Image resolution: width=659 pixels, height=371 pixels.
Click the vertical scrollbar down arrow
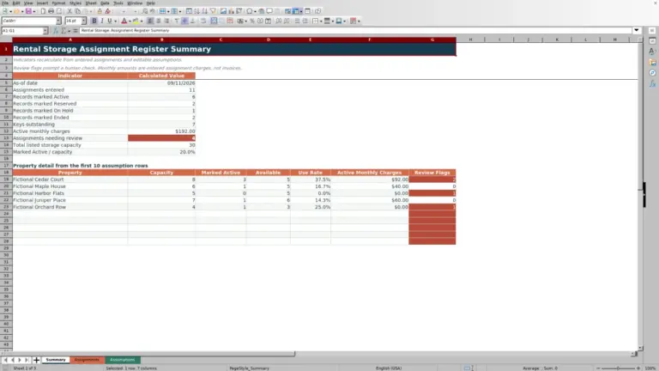click(x=640, y=349)
